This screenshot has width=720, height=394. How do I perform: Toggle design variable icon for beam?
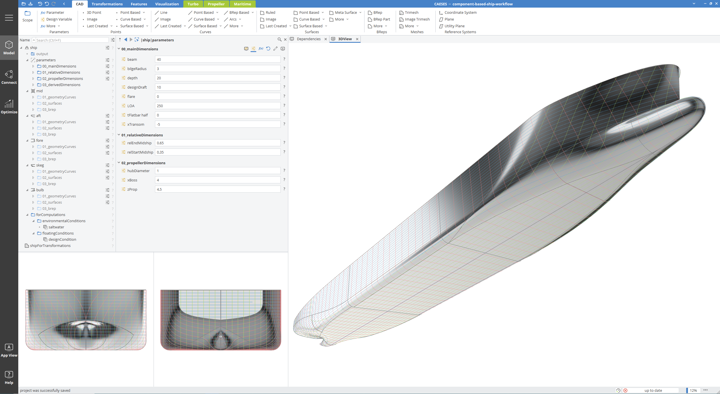click(x=123, y=59)
